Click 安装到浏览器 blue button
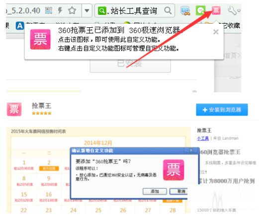The height and width of the screenshot is (221, 259). click(222, 110)
